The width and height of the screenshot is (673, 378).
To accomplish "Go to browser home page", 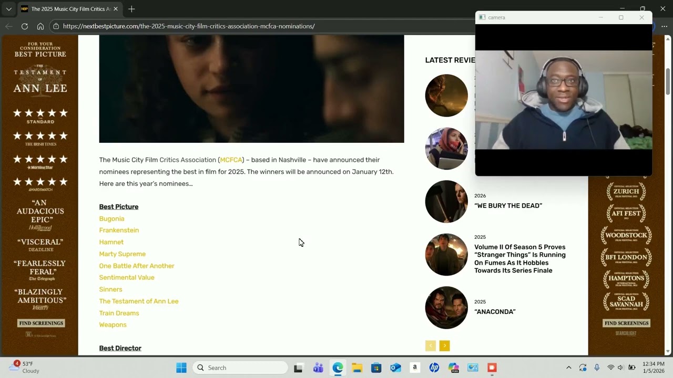I will click(x=40, y=26).
